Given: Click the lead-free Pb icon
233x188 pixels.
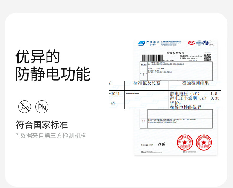Looking at the screenshot, I should tap(42, 107).
